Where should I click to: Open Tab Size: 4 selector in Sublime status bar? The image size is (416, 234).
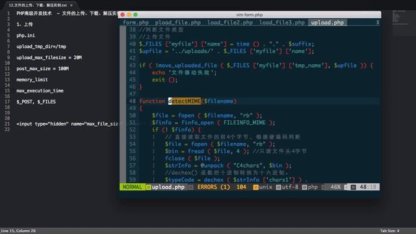click(x=390, y=231)
